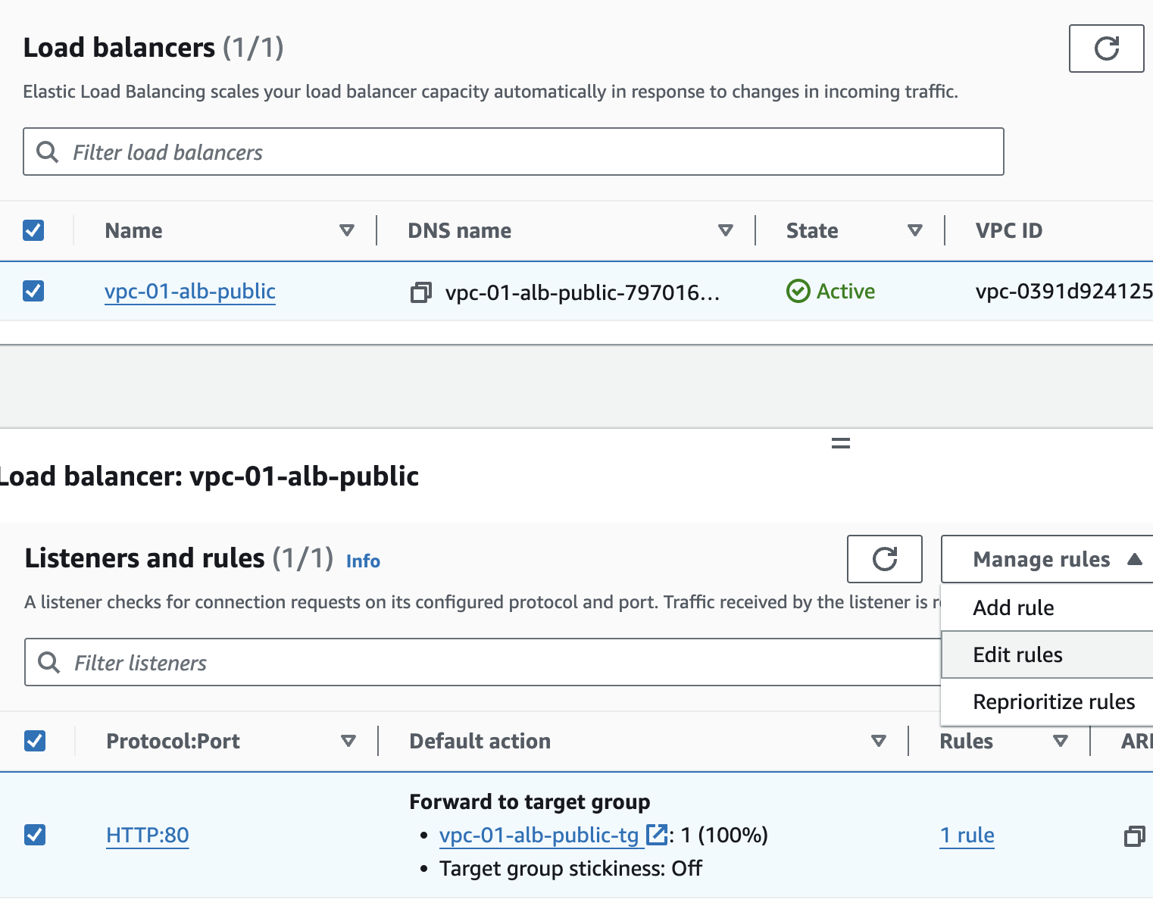Screen dimensions: 1153x909
Task: Sort by State column arrow
Action: tap(915, 230)
